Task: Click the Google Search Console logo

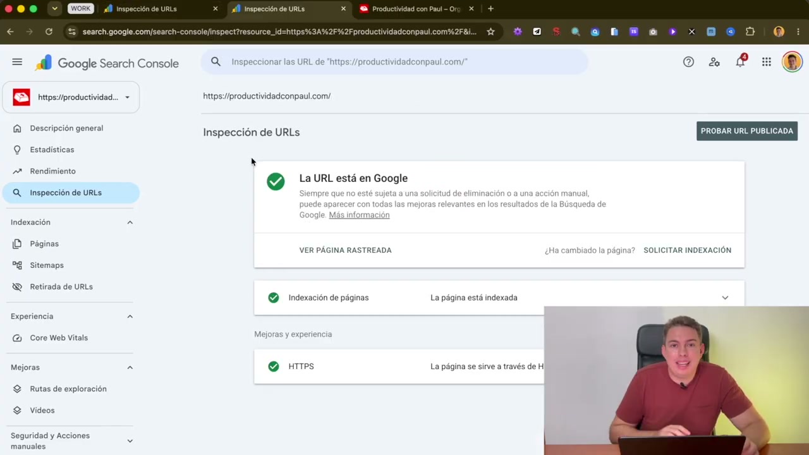Action: [x=107, y=63]
